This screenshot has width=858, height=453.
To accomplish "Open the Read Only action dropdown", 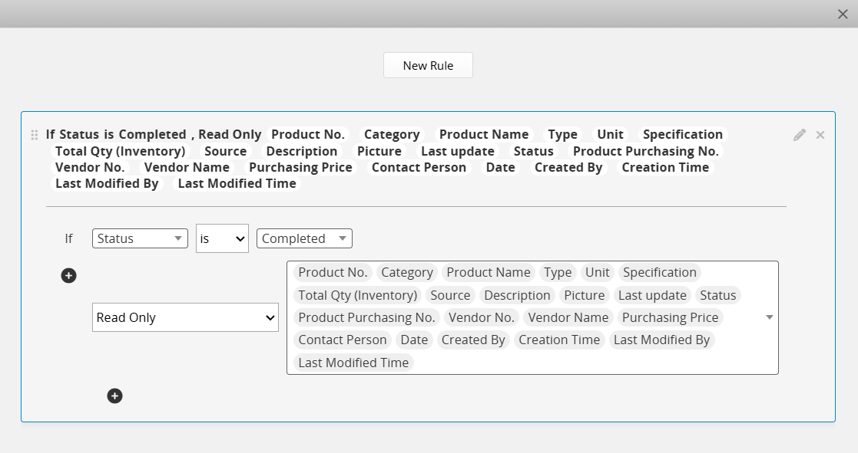I will (x=185, y=317).
